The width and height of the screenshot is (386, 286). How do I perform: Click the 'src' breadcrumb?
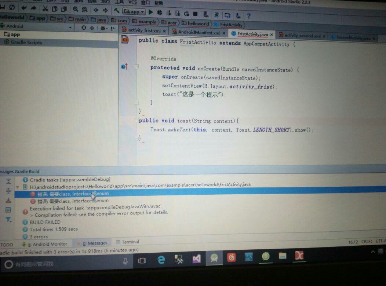[x=57, y=18]
